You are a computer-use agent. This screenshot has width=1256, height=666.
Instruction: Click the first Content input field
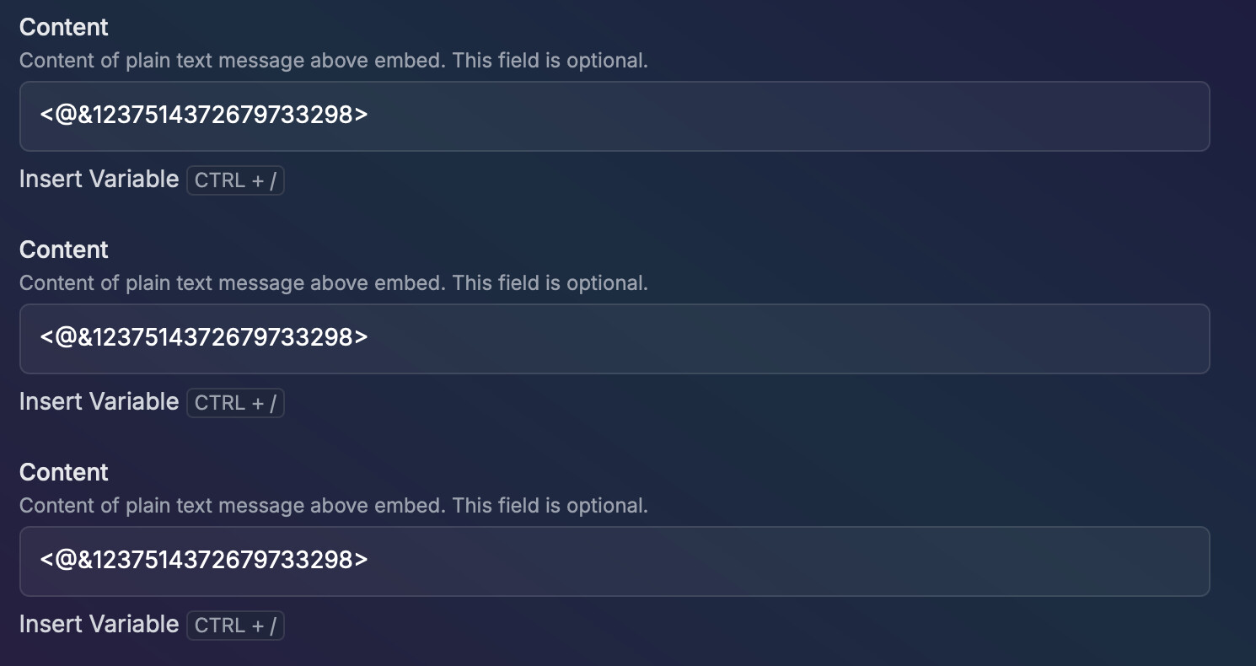click(x=615, y=116)
